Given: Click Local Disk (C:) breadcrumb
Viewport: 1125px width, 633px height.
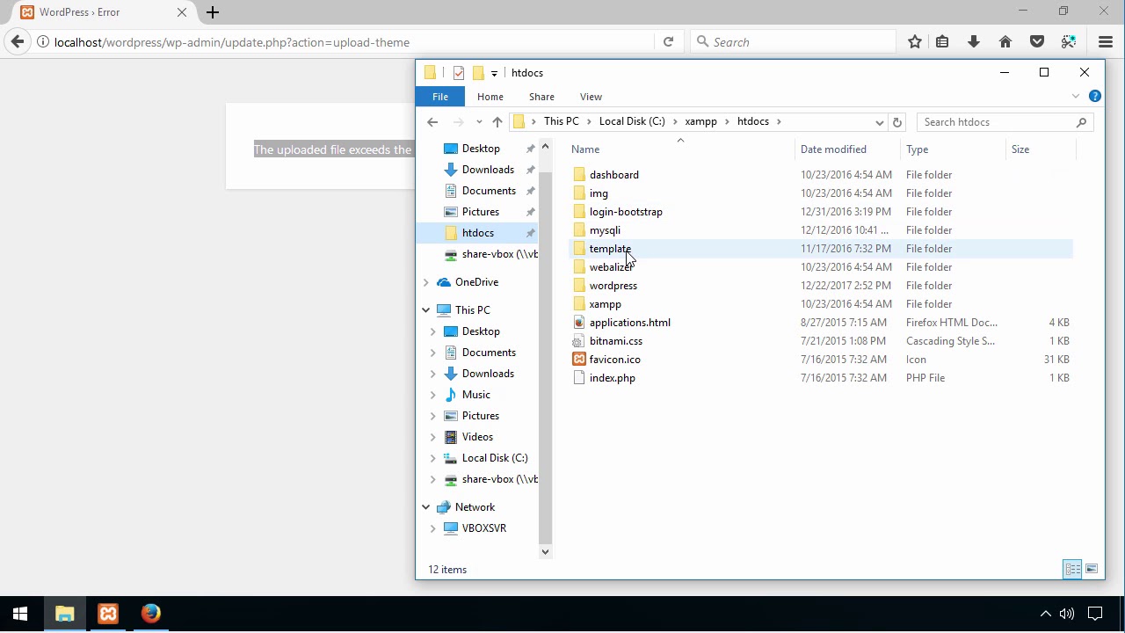Looking at the screenshot, I should [x=632, y=121].
